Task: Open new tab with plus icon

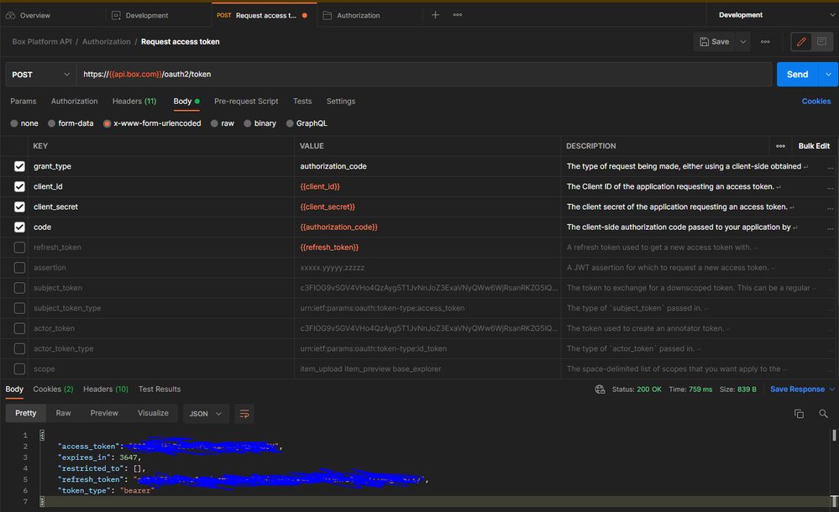Action: [x=435, y=15]
